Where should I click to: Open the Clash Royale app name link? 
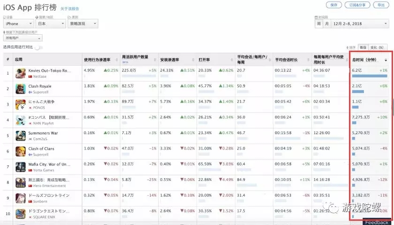(x=40, y=86)
